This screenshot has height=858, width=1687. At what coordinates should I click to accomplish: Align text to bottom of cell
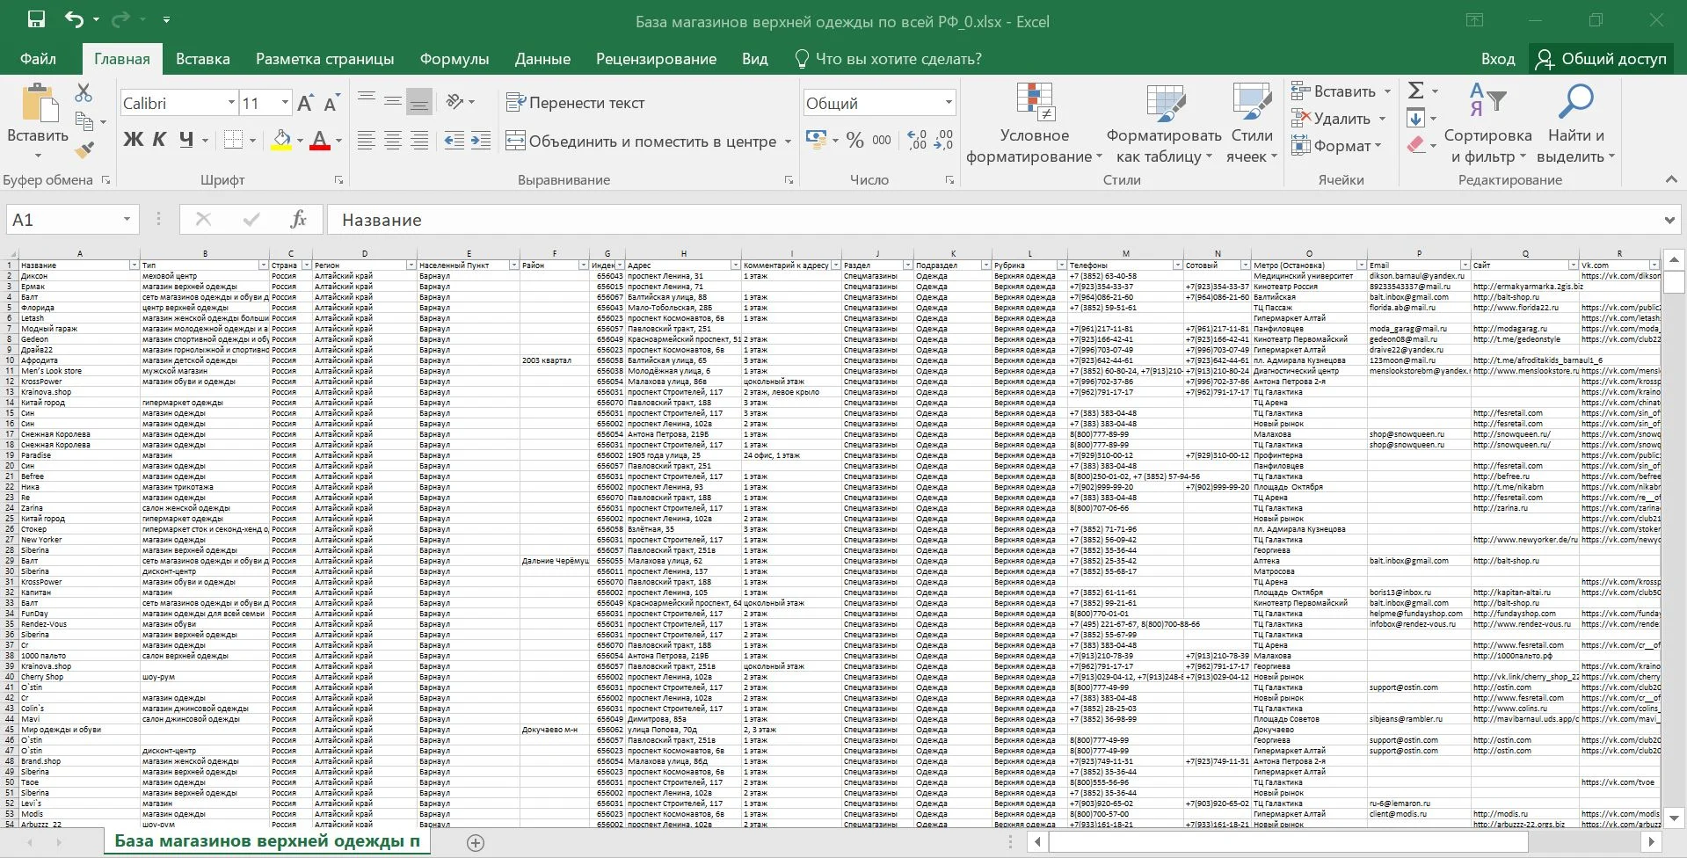coord(419,102)
